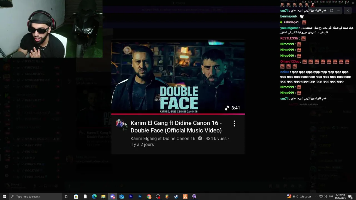
Task: Open Task View from the taskbar
Action: (x=67, y=196)
